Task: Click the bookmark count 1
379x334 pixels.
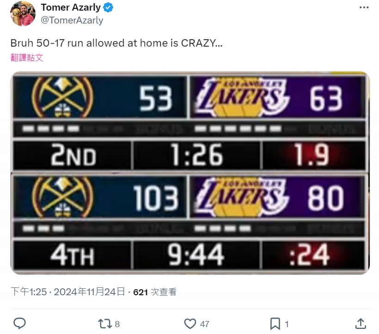Action: coord(287,324)
